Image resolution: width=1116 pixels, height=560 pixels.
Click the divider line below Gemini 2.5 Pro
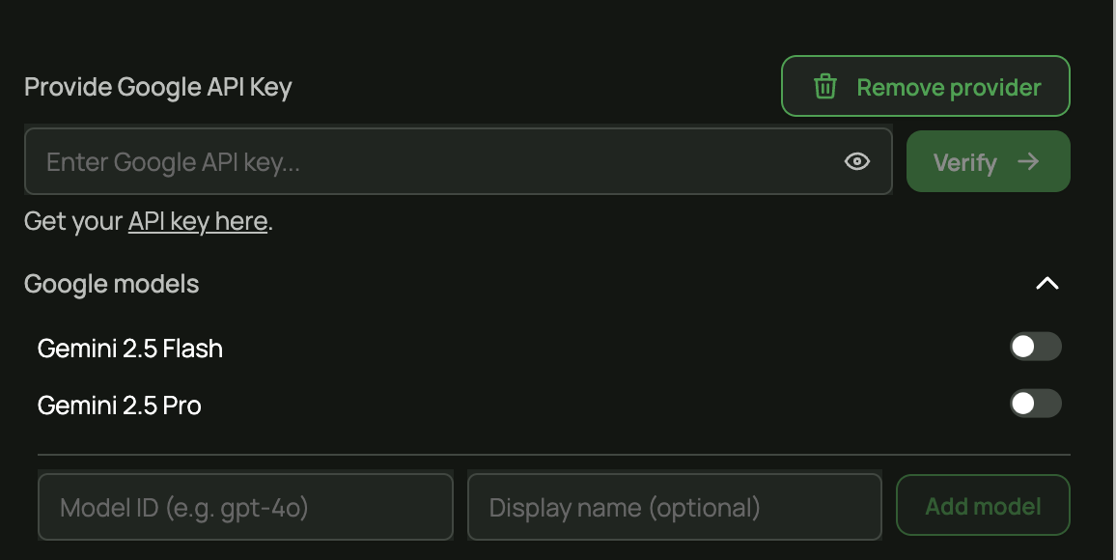[553, 454]
